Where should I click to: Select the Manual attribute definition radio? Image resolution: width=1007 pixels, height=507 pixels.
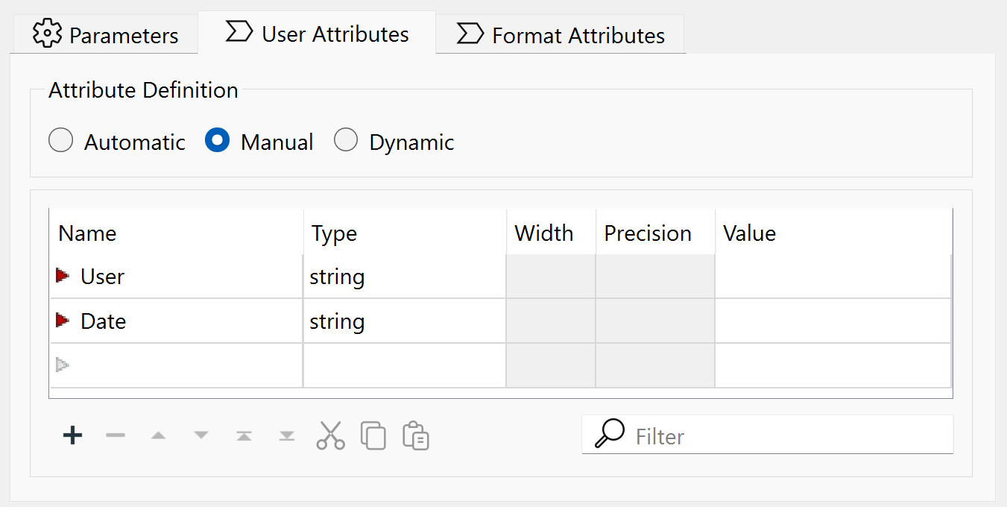coord(218,140)
